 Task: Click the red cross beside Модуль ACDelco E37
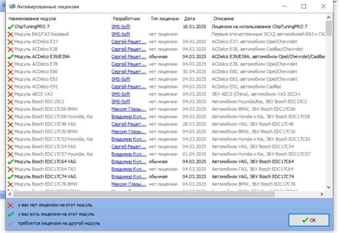[x=10, y=42]
